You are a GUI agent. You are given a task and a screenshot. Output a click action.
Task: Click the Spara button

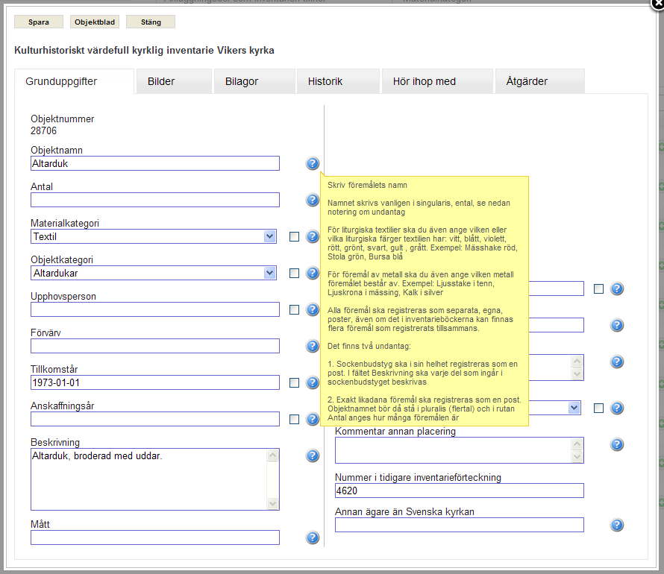(x=39, y=22)
